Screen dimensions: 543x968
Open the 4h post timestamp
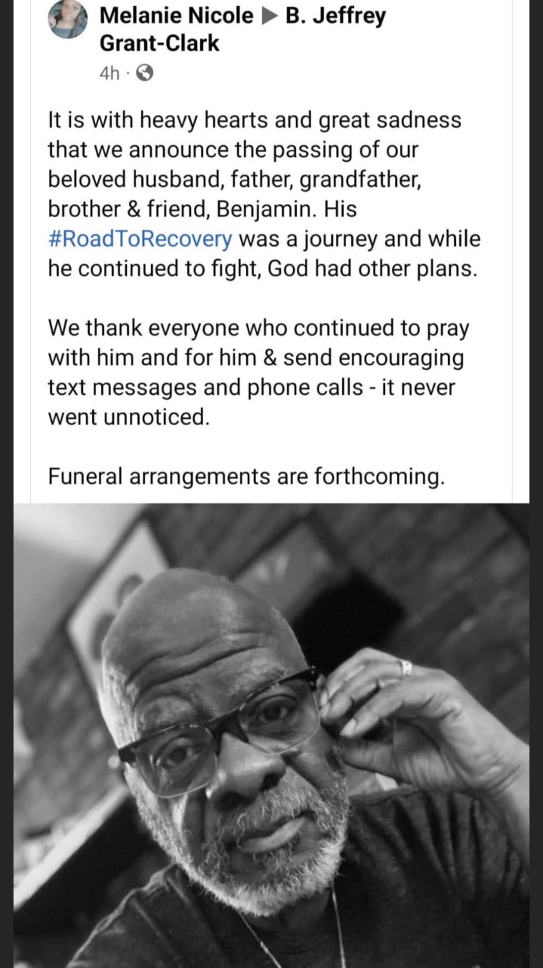coord(109,74)
